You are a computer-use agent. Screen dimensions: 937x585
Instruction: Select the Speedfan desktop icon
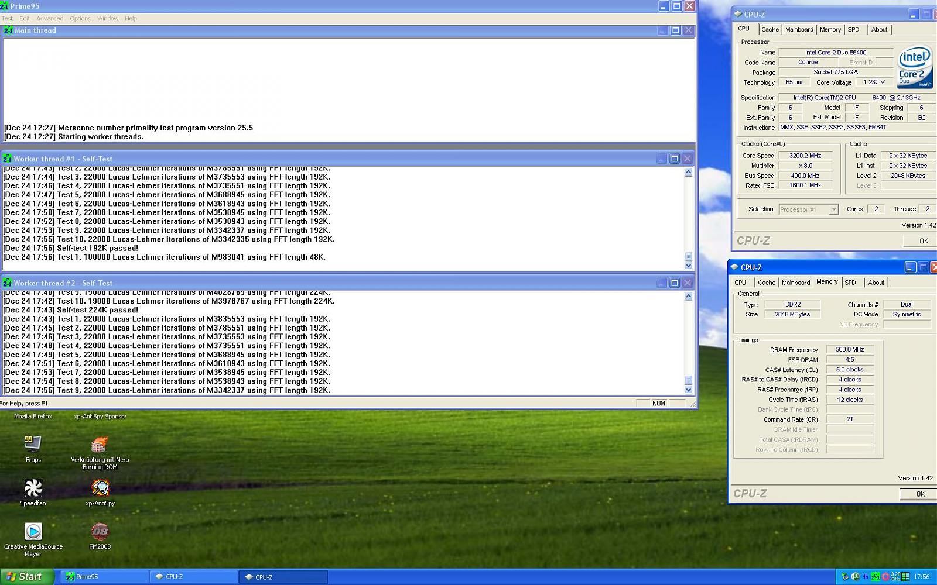pyautogui.click(x=33, y=488)
